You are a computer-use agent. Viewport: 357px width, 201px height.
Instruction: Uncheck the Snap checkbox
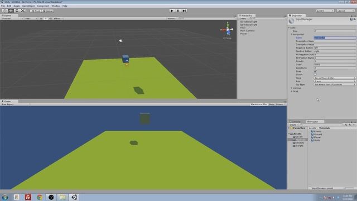(315, 71)
